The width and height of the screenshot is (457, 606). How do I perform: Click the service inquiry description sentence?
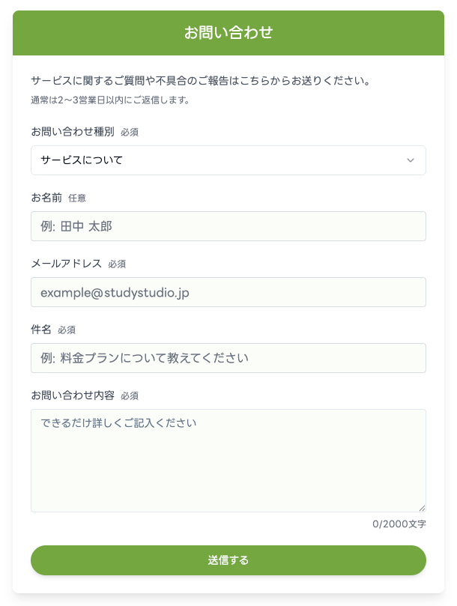click(x=201, y=80)
